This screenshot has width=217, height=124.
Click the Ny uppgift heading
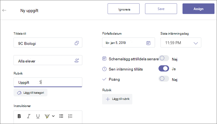coord(29,11)
